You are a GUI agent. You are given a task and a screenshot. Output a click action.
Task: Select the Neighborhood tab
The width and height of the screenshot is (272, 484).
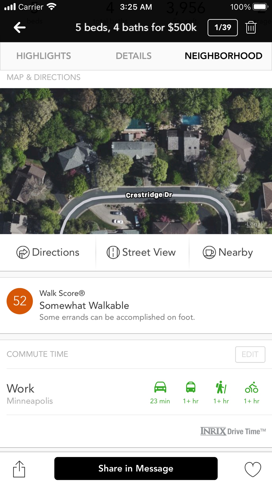[223, 56]
